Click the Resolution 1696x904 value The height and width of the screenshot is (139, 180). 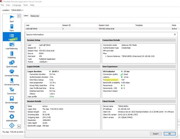tap(46, 120)
